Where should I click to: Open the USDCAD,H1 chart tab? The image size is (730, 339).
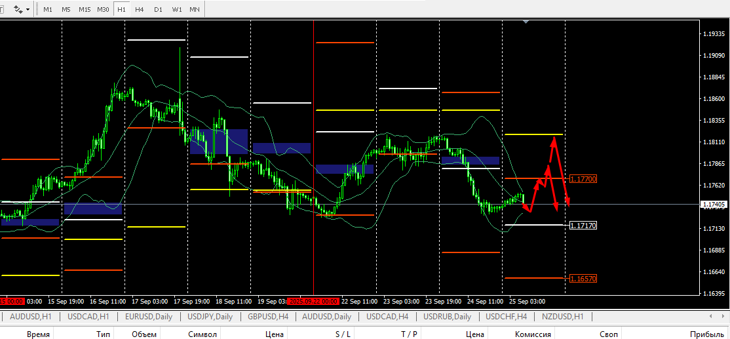point(88,317)
